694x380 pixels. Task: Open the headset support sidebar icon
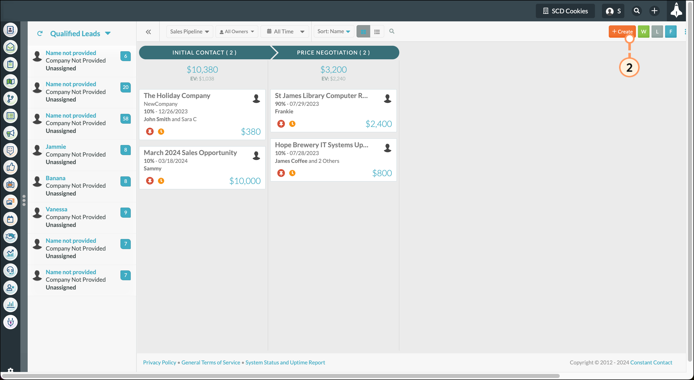tap(10, 270)
